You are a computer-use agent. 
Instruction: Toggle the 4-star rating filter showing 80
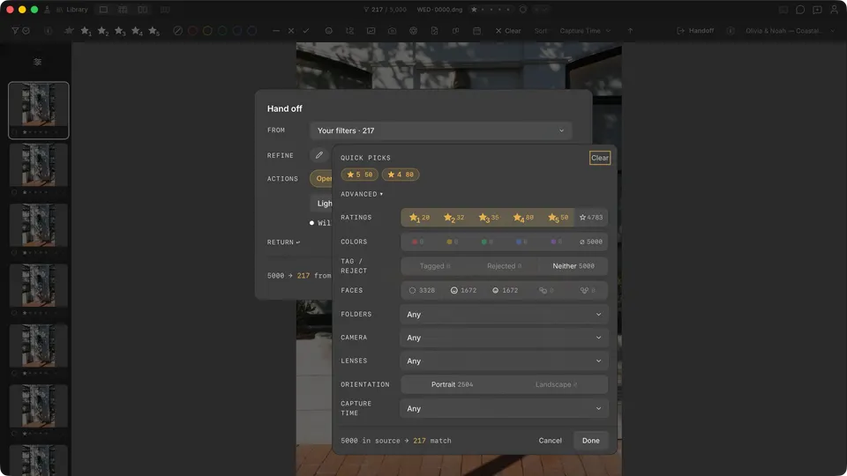[523, 218]
